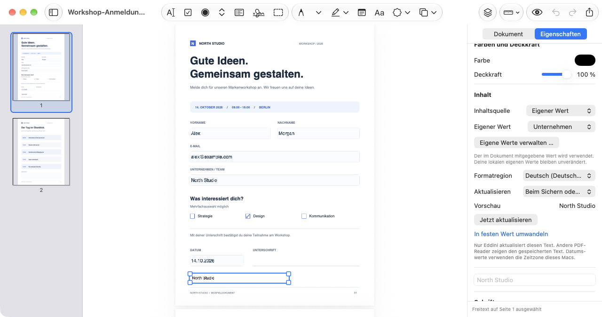Open the Inhaltsquelle dropdown

point(561,111)
